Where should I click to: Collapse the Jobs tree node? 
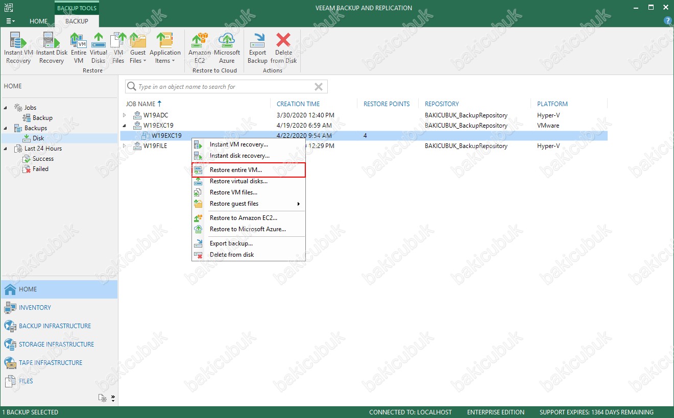pyautogui.click(x=6, y=108)
